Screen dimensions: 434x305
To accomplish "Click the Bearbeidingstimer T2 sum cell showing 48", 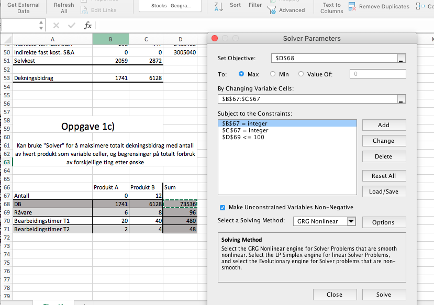I will coord(180,229).
